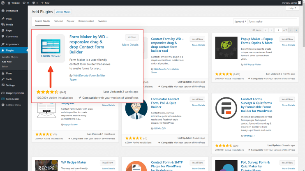Click the Form Maker plugin thumbnail
The image size is (305, 171).
(51, 49)
